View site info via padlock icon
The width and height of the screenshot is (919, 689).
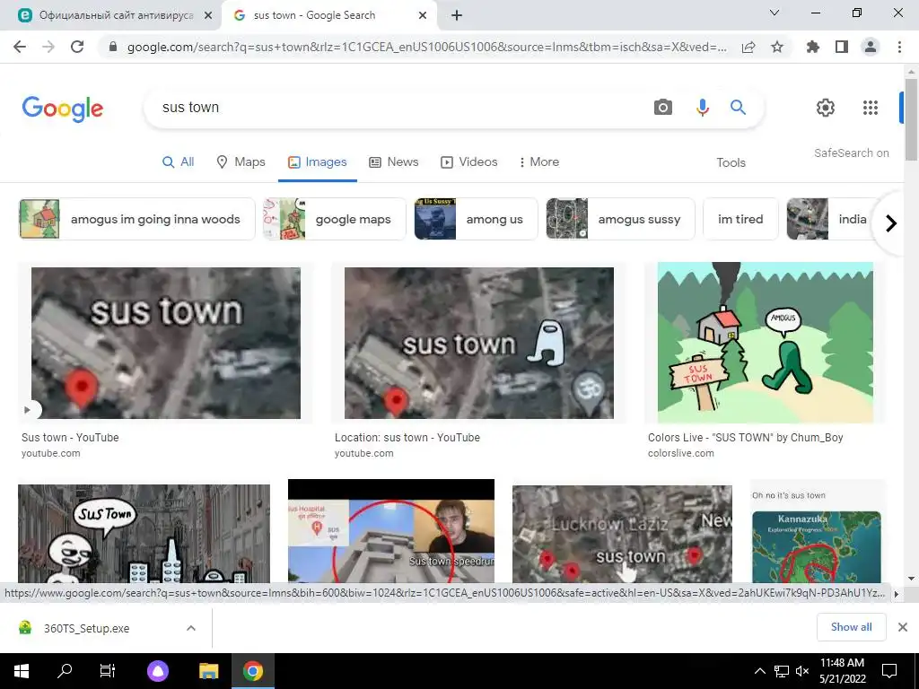(x=113, y=47)
